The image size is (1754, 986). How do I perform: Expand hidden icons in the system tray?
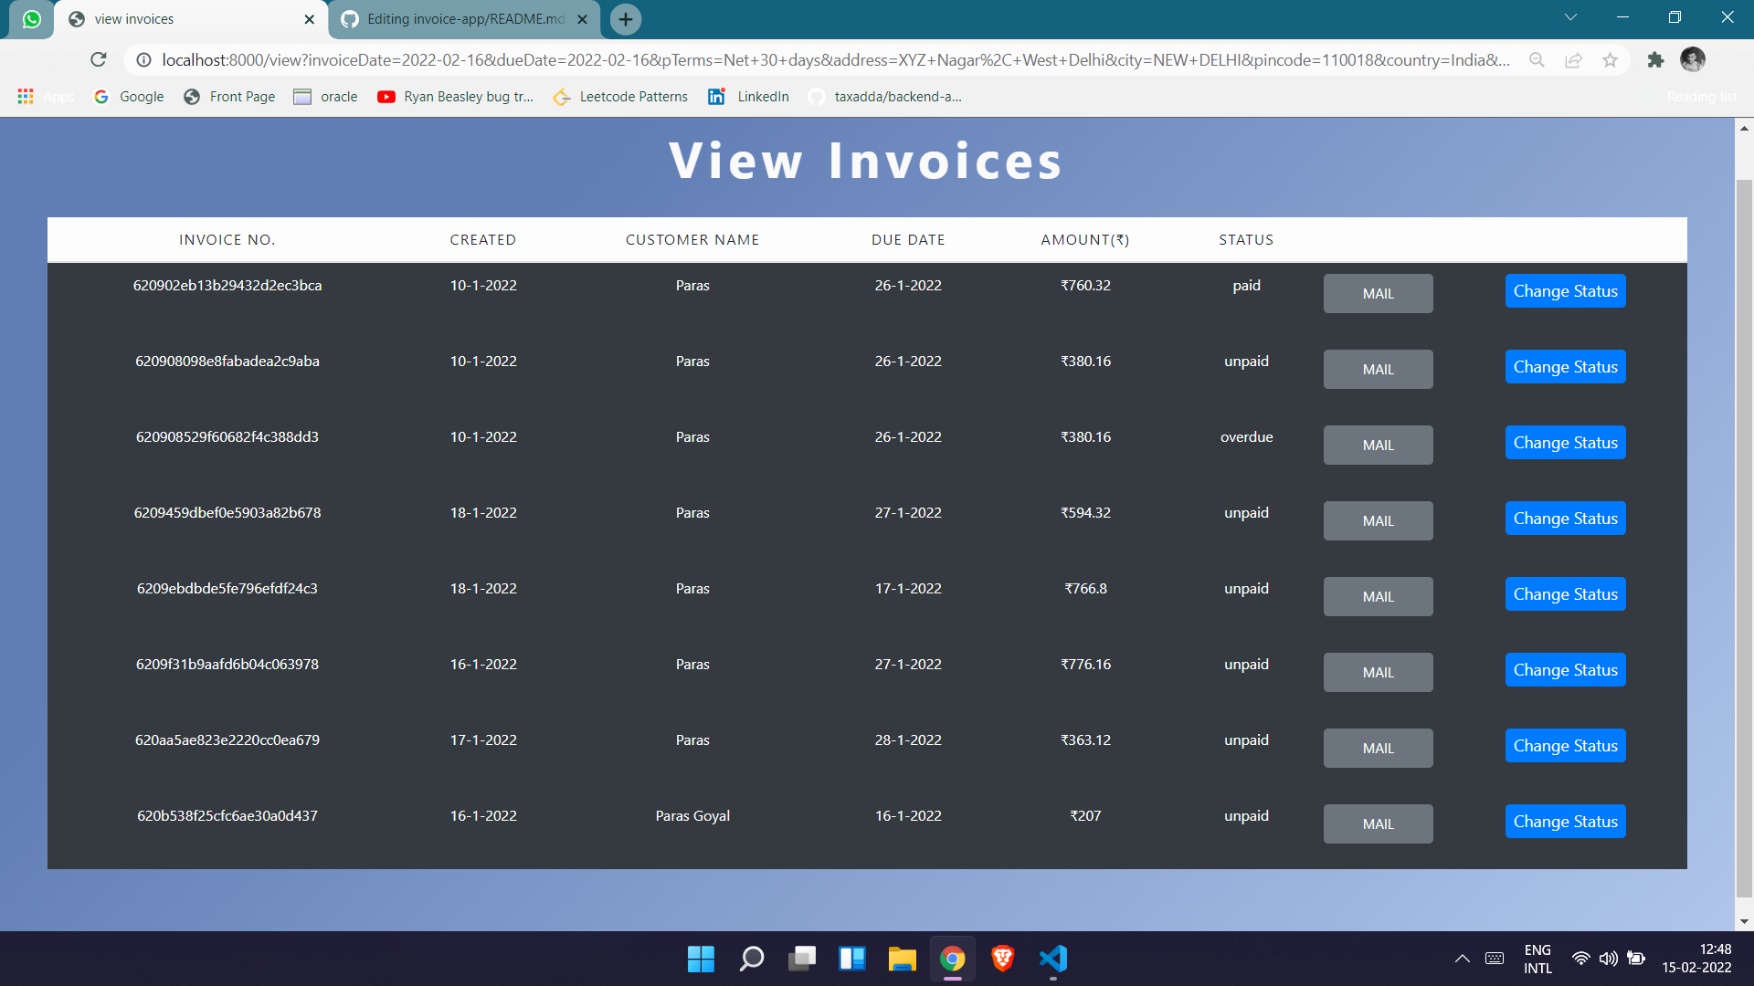click(1461, 959)
